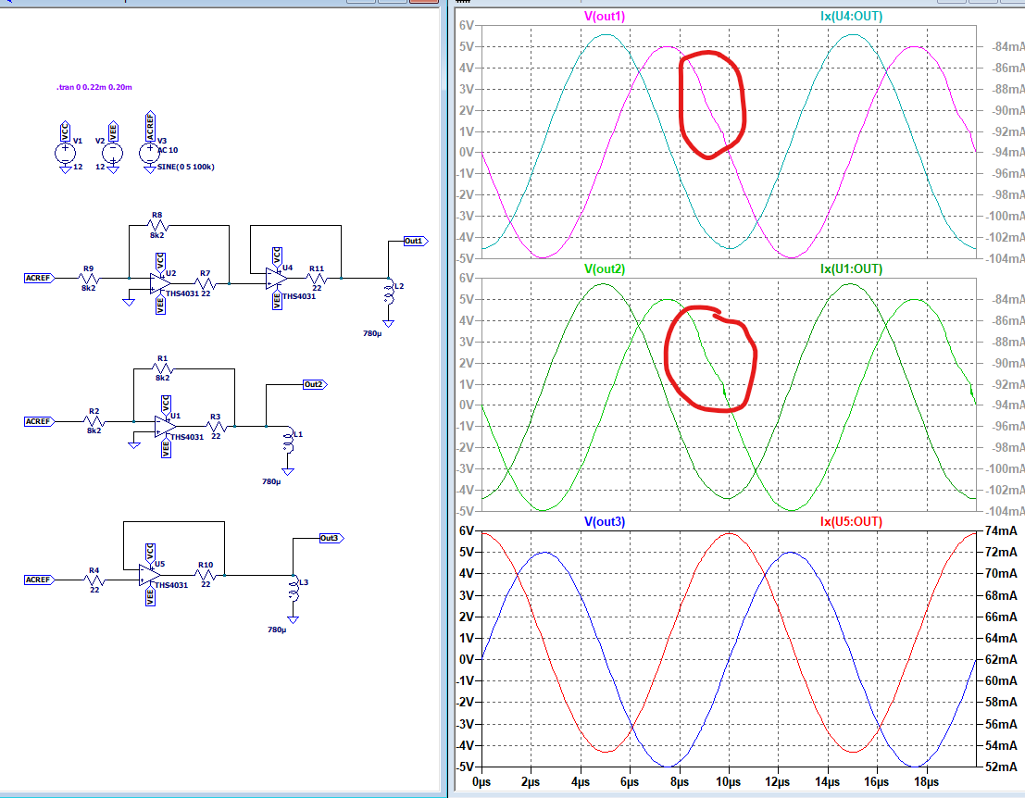The height and width of the screenshot is (798, 1025).
Task: Select inductor L2 symbol
Action: (x=388, y=293)
